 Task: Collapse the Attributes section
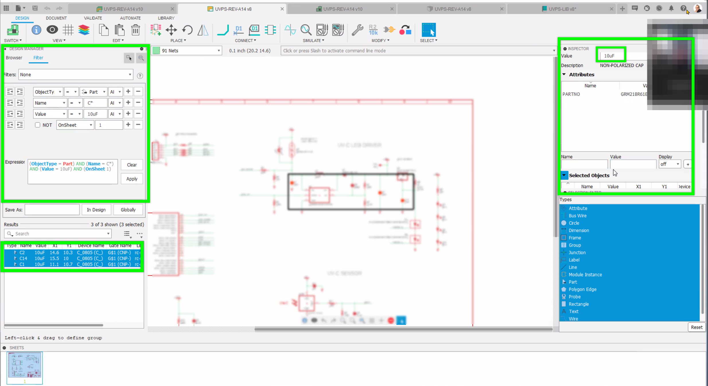tap(564, 74)
